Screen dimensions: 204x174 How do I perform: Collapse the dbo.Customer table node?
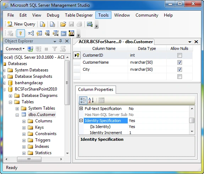tap(17, 115)
